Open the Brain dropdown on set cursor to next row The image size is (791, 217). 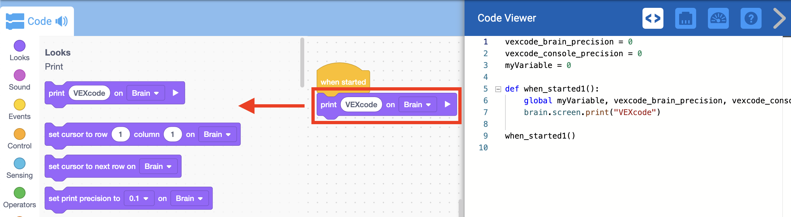pos(158,166)
